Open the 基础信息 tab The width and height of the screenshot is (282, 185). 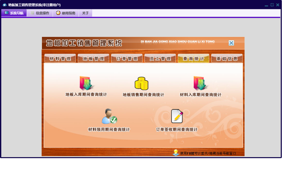pos(227,59)
